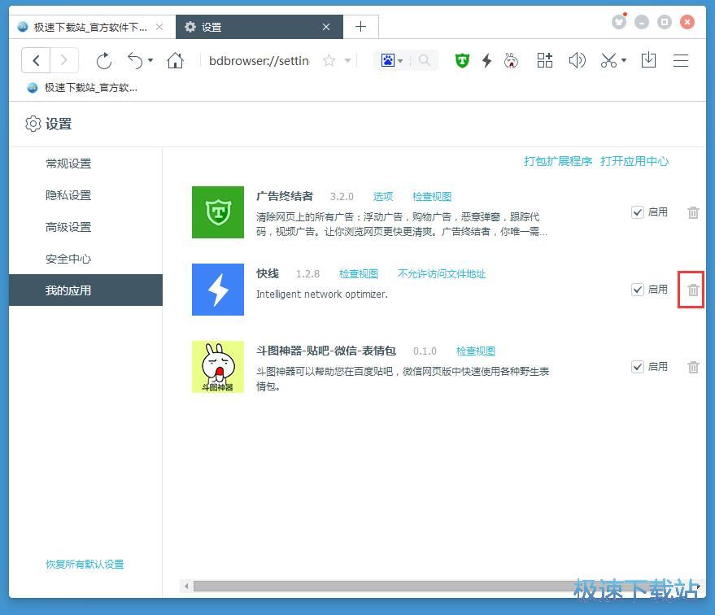This screenshot has width=715, height=615.
Task: Select 常规设置 in the sidebar
Action: click(x=68, y=164)
